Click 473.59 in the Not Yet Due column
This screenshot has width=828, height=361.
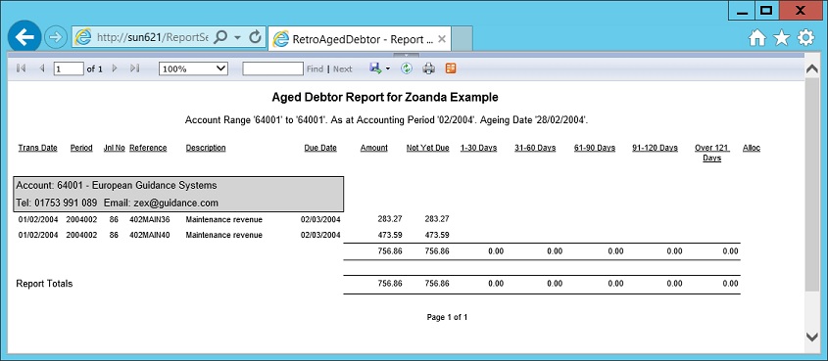[437, 235]
